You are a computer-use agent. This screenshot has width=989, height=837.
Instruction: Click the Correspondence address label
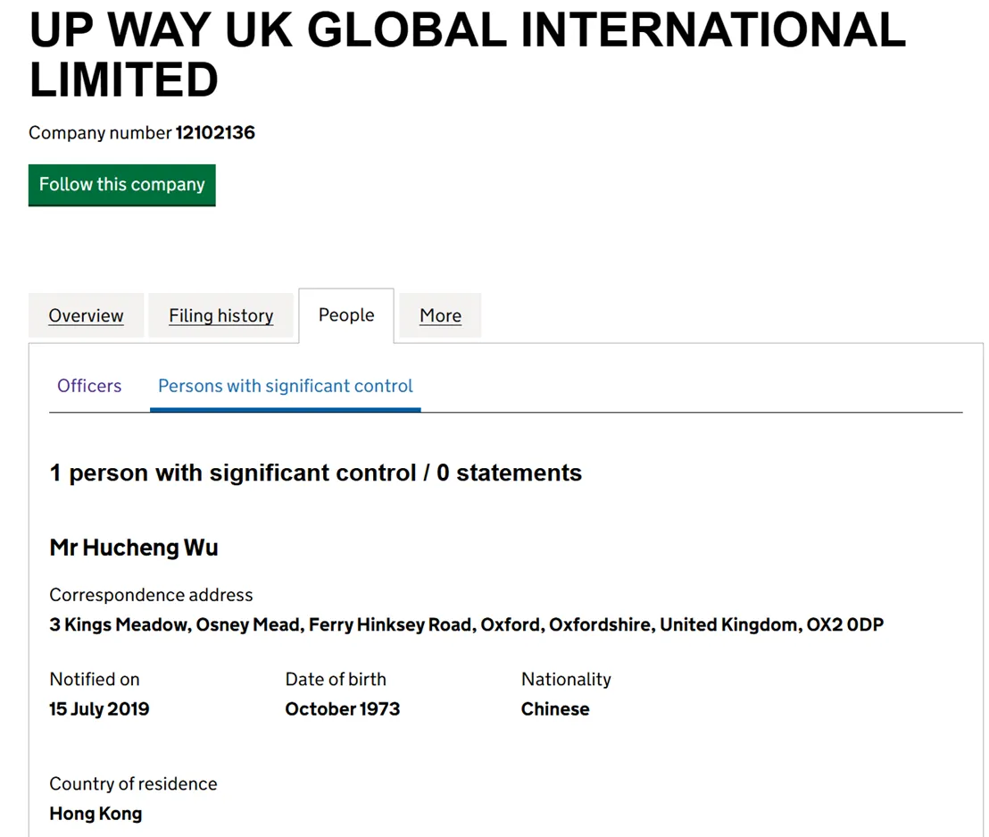pos(151,595)
